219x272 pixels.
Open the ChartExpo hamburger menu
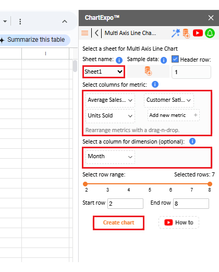pyautogui.click(x=84, y=33)
